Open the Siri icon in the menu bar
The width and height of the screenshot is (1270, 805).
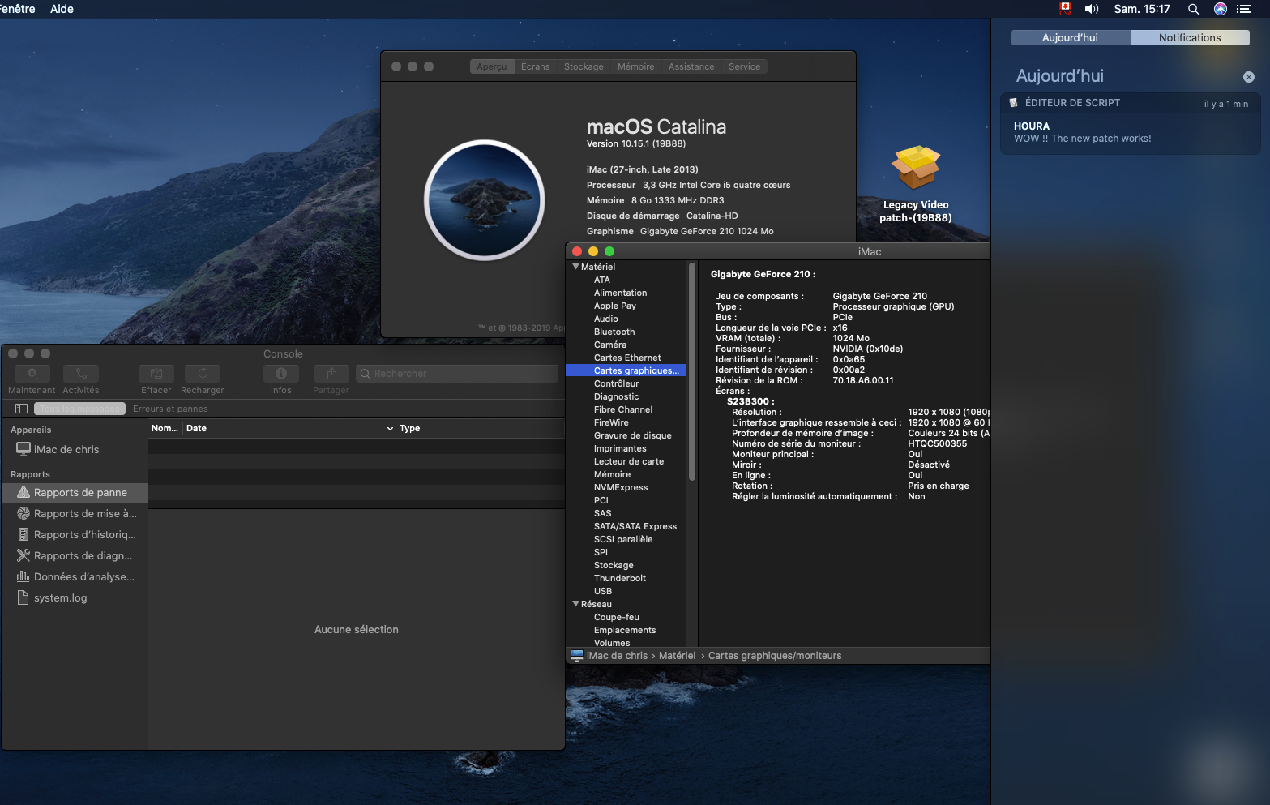coord(1220,9)
